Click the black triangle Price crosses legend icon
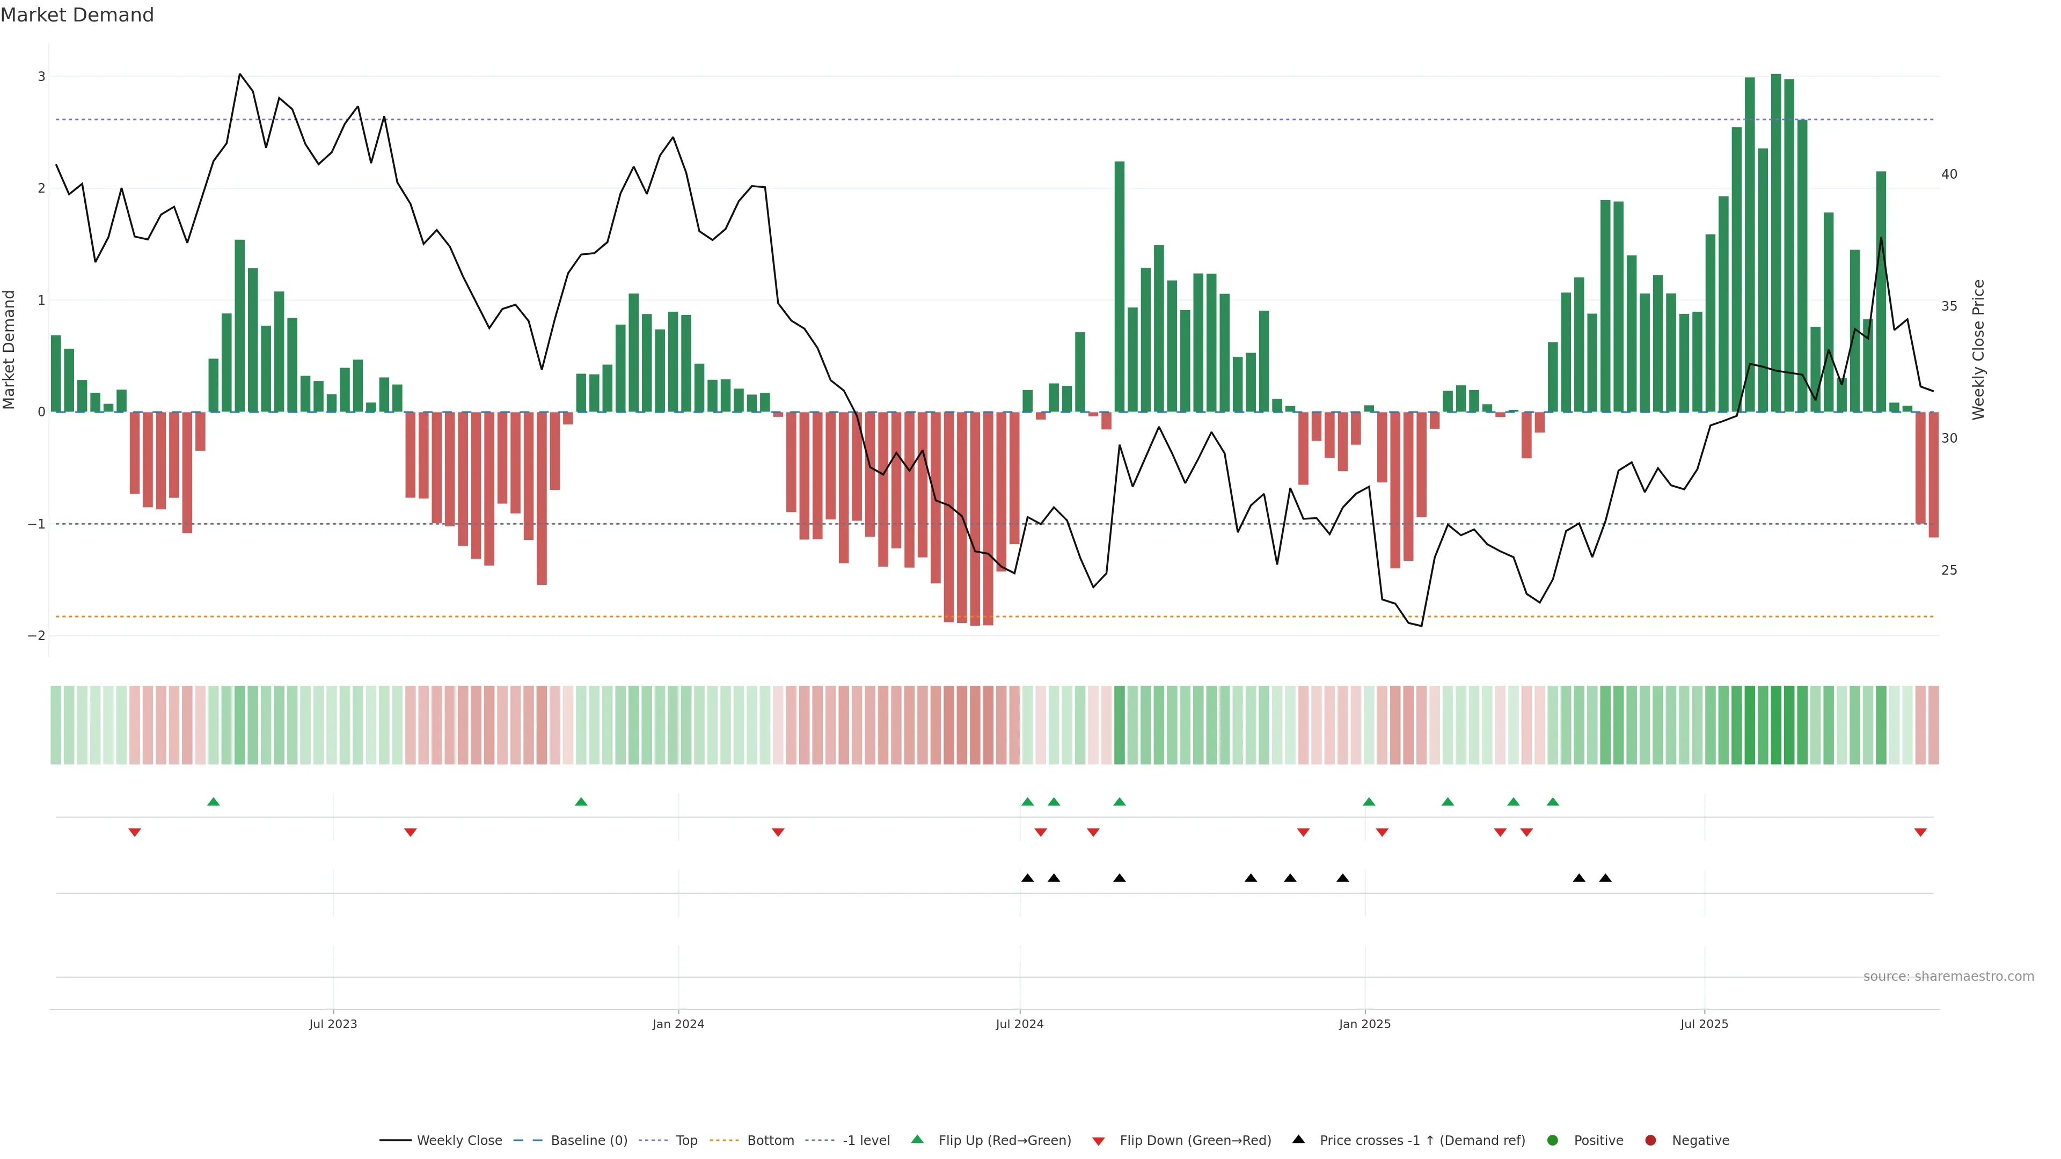This screenshot has width=2061, height=1159. [x=1298, y=1139]
